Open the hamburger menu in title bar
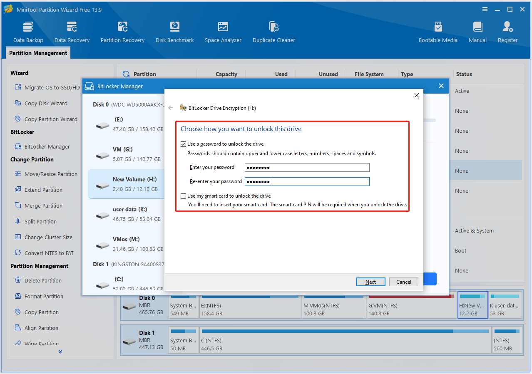Screen dimensions: 532x374 (485, 9)
